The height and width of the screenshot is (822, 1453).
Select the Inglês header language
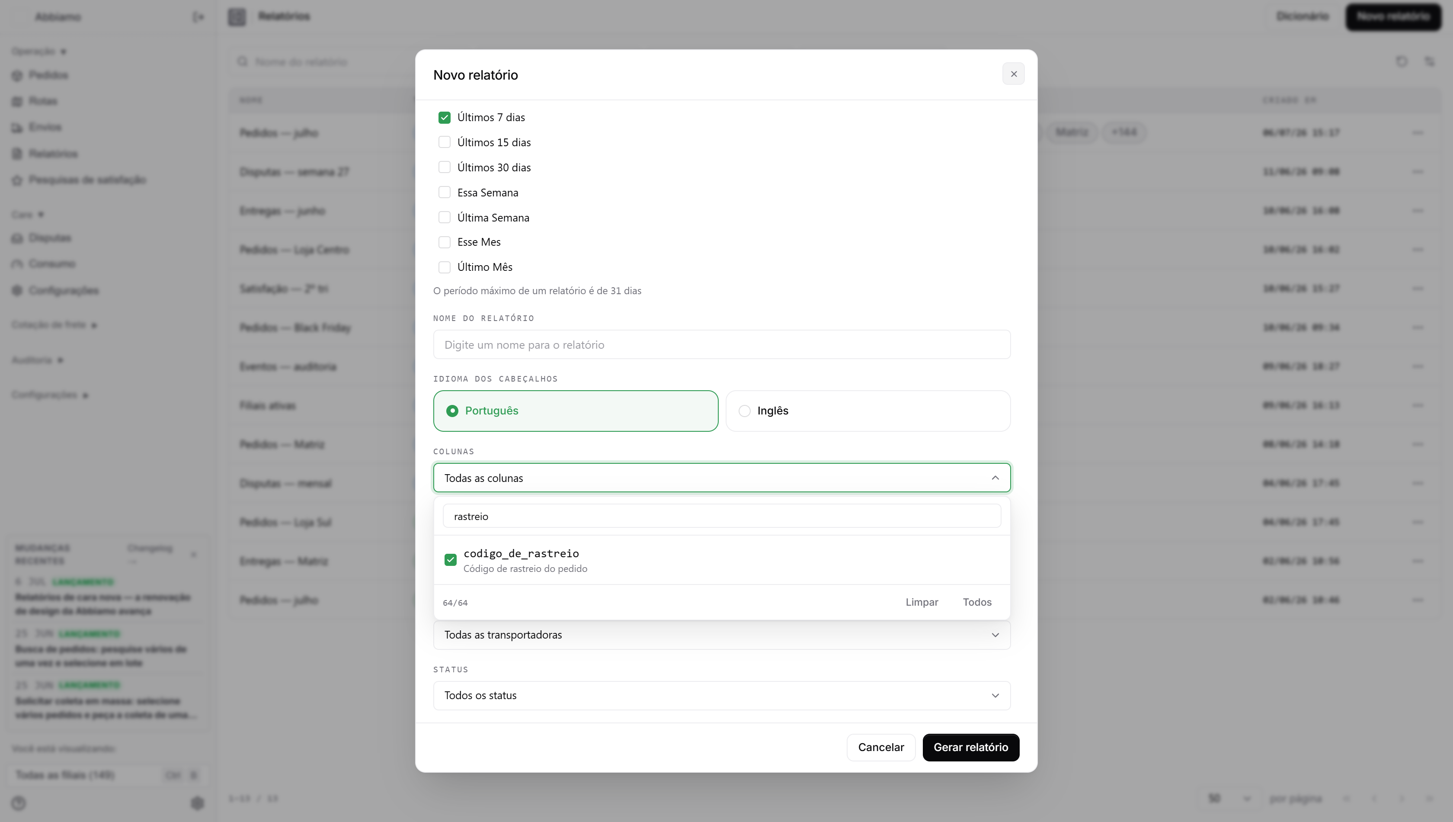[x=868, y=411]
